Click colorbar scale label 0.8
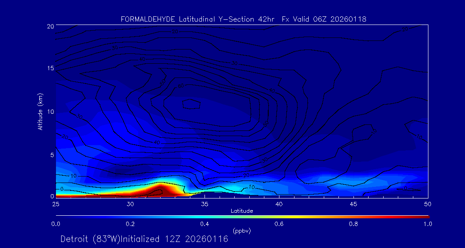The image size is (465, 248). coord(353,224)
